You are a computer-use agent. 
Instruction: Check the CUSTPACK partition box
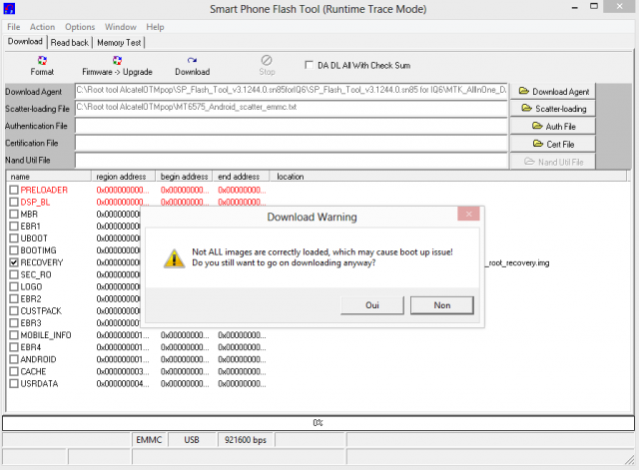(x=14, y=310)
